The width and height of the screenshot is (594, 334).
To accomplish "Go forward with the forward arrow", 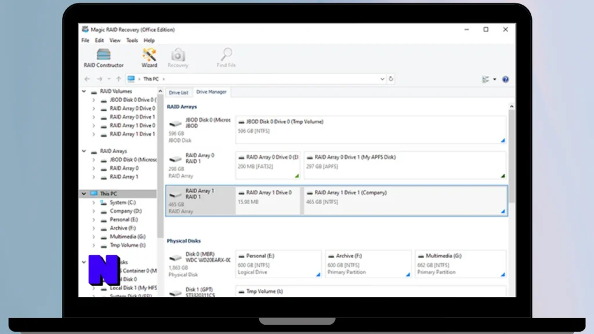I will pos(99,79).
